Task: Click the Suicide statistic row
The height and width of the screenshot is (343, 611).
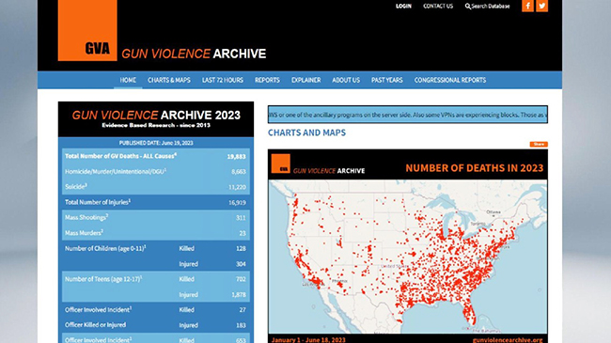Action: click(x=155, y=187)
